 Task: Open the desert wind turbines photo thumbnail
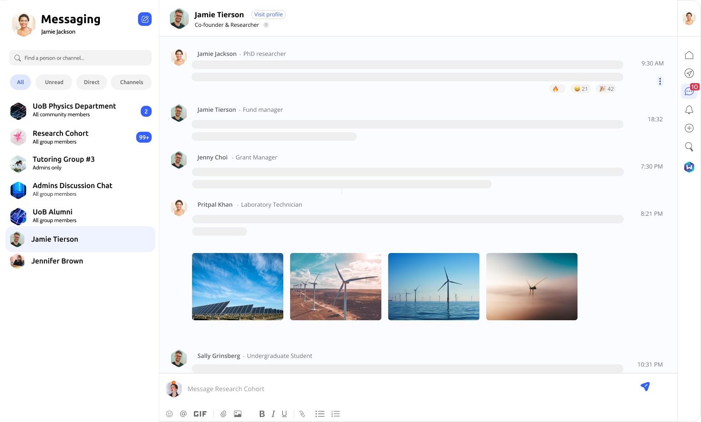click(336, 287)
